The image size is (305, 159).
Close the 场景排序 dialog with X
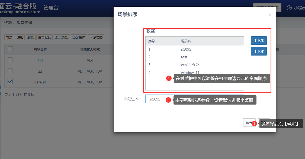point(270,15)
